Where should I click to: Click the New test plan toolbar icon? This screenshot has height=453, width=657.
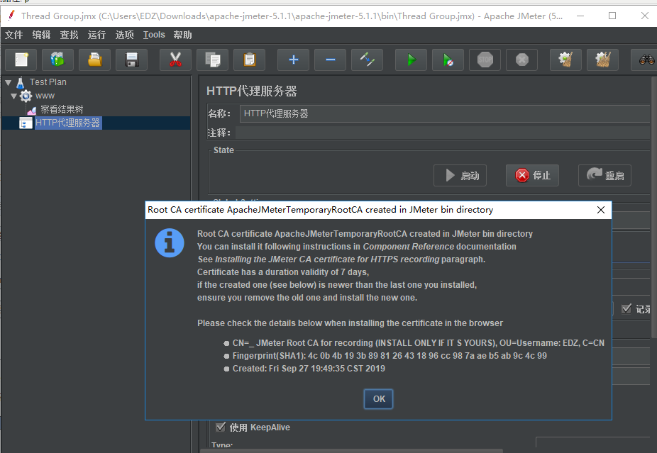tap(21, 60)
